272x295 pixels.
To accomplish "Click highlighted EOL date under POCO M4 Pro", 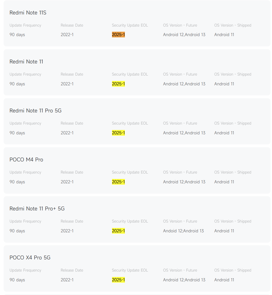I will click(118, 182).
